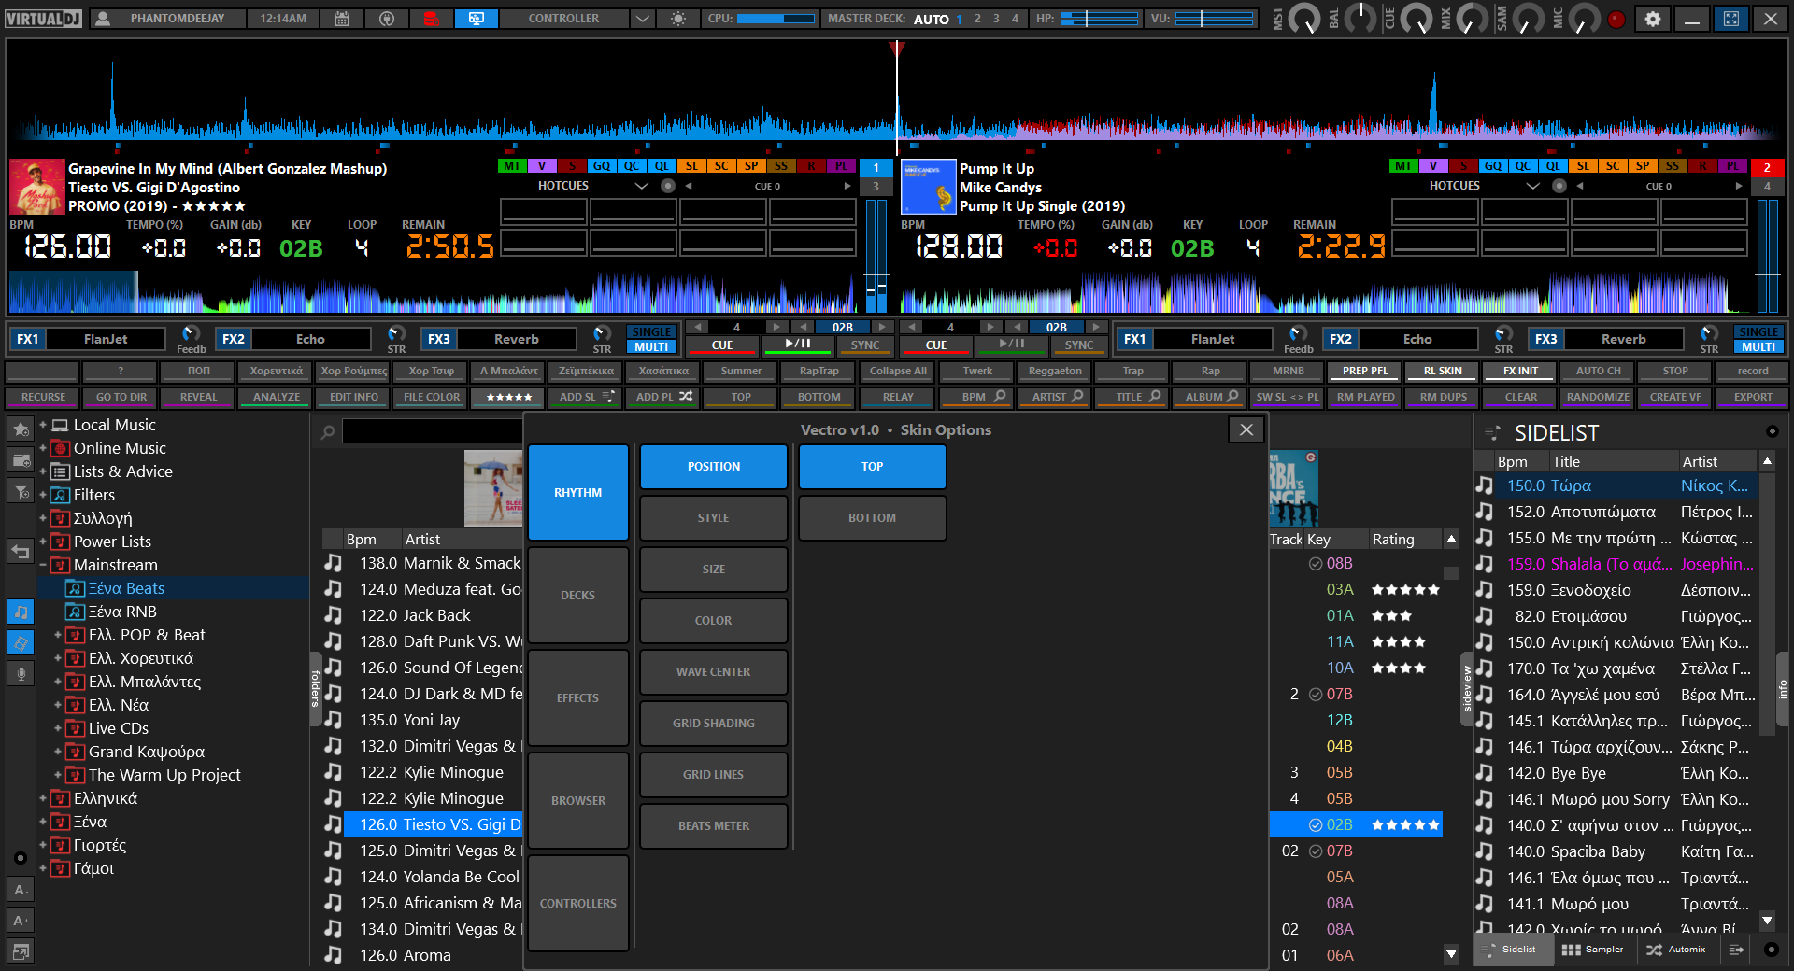Click the ARTIST search button
This screenshot has width=1794, height=971.
click(1054, 397)
